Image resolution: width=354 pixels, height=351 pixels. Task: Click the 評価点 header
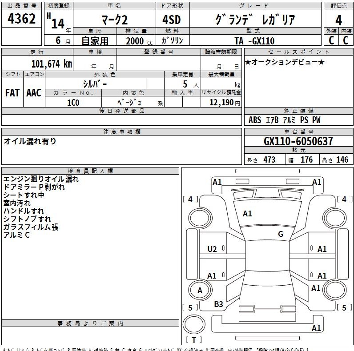pyautogui.click(x=338, y=6)
